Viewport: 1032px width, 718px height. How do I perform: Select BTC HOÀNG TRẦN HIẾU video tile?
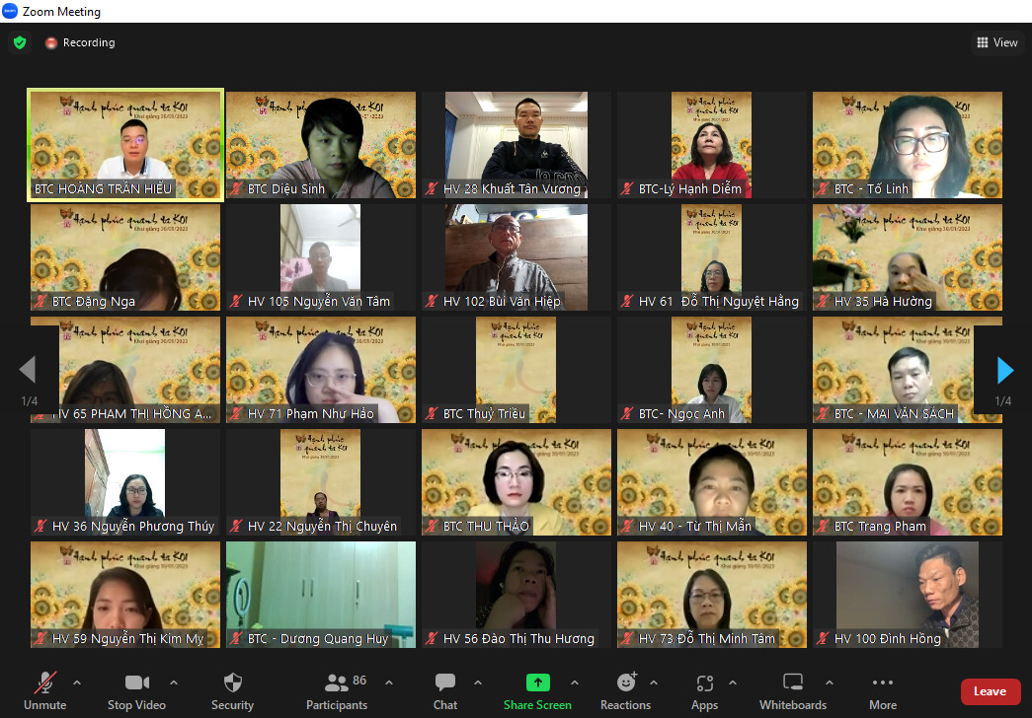click(x=125, y=145)
